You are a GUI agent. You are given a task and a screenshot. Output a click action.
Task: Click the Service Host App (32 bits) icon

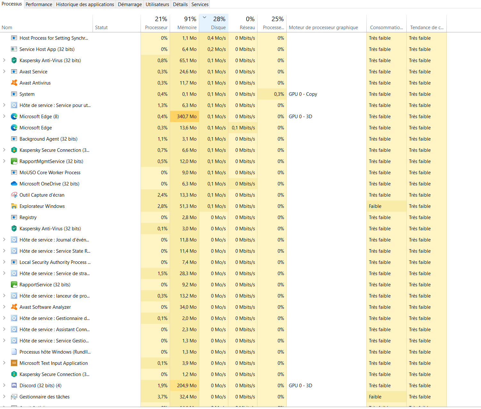[14, 49]
